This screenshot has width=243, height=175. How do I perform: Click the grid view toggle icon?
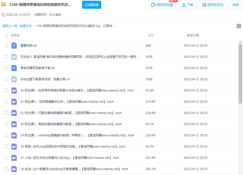click(239, 26)
